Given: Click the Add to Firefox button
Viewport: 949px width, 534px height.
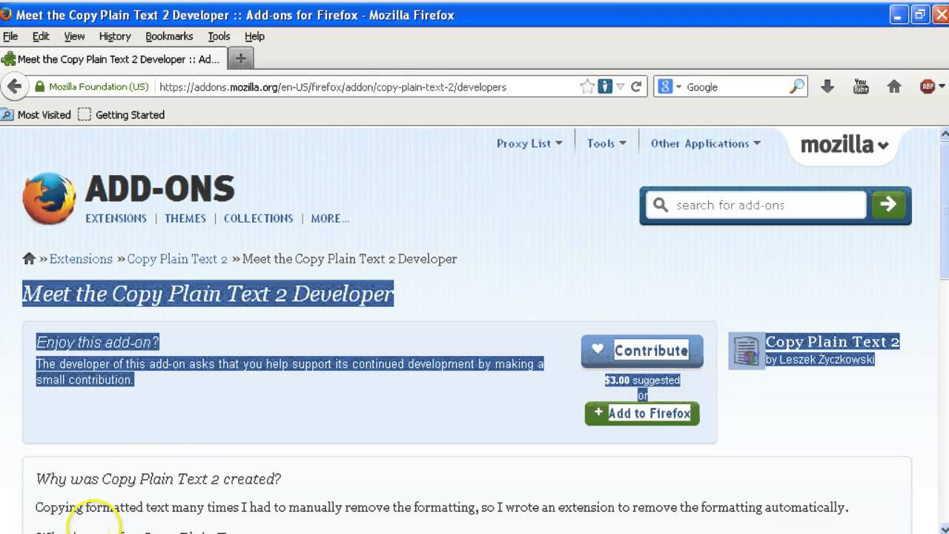Looking at the screenshot, I should tap(642, 413).
